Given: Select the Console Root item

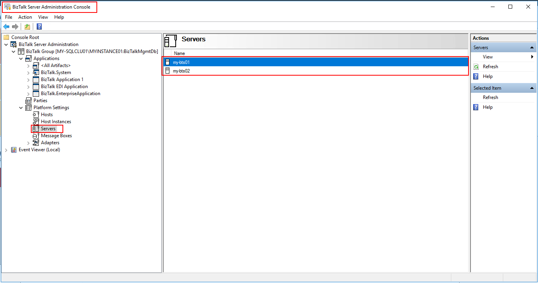Looking at the screenshot, I should click(25, 37).
